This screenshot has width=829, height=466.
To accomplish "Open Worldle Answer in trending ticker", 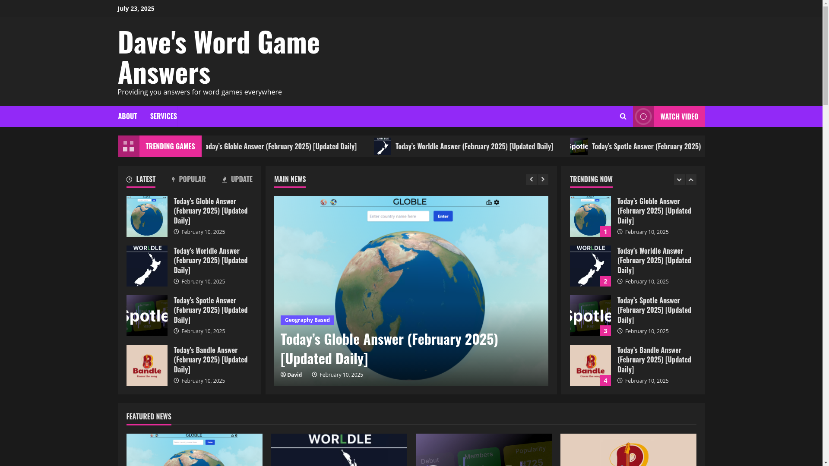I will pyautogui.click(x=474, y=147).
